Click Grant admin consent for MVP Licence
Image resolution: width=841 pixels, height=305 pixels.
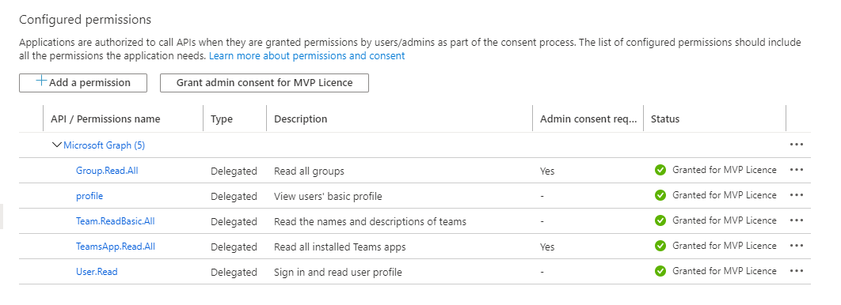[x=264, y=83]
